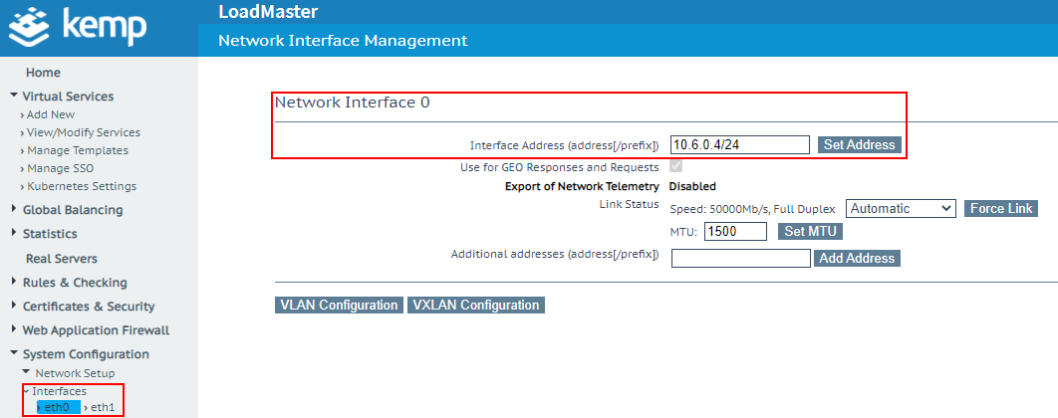Open the Real Servers menu item

point(62,258)
